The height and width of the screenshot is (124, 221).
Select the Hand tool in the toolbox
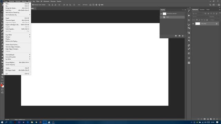pyautogui.click(x=2, y=74)
